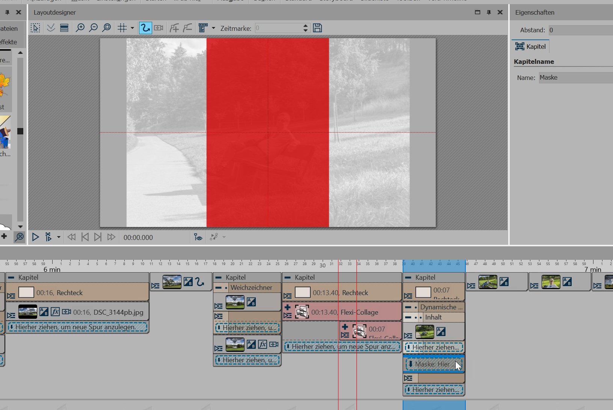Click the fx icon on DSC_3144pb.jpg

coord(55,312)
